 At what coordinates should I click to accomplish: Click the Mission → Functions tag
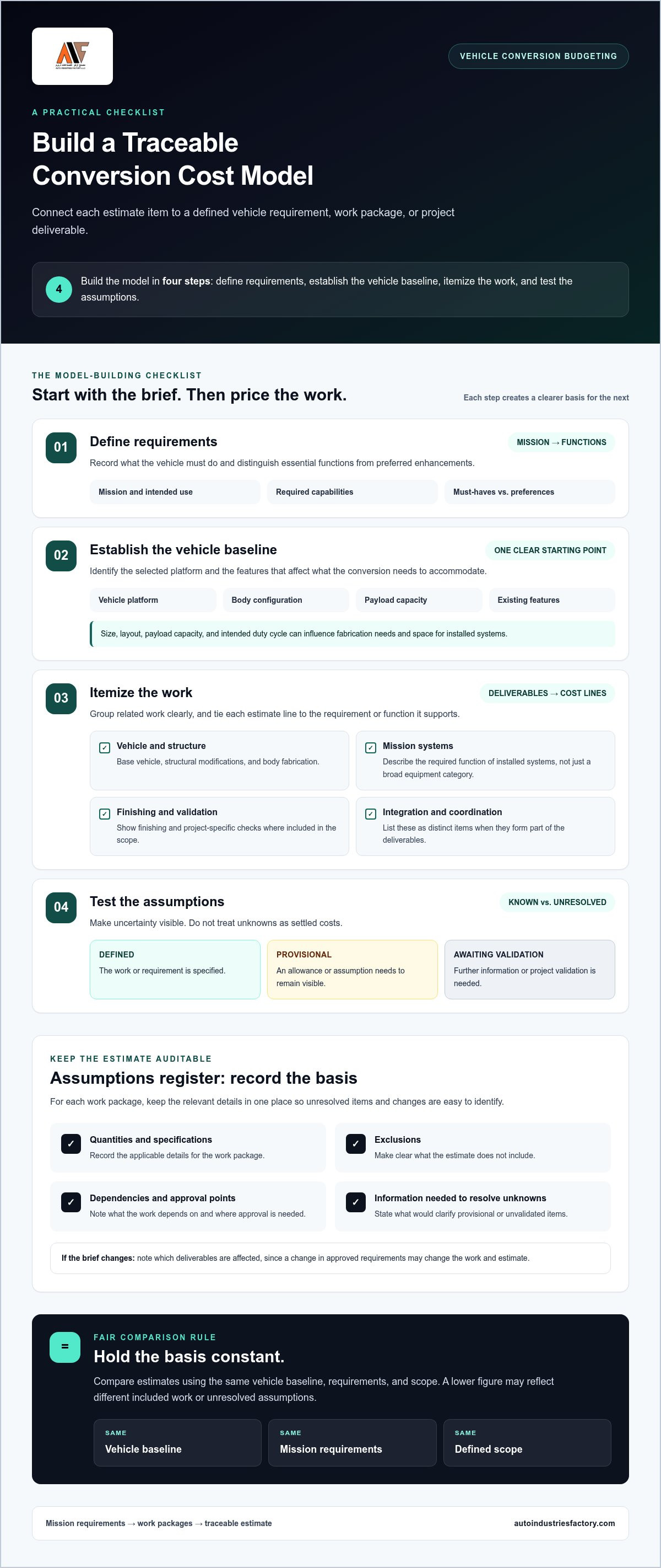(561, 442)
